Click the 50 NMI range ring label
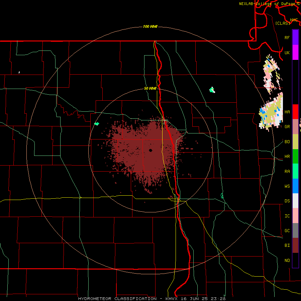This screenshot has width=301, height=301. 150,89
